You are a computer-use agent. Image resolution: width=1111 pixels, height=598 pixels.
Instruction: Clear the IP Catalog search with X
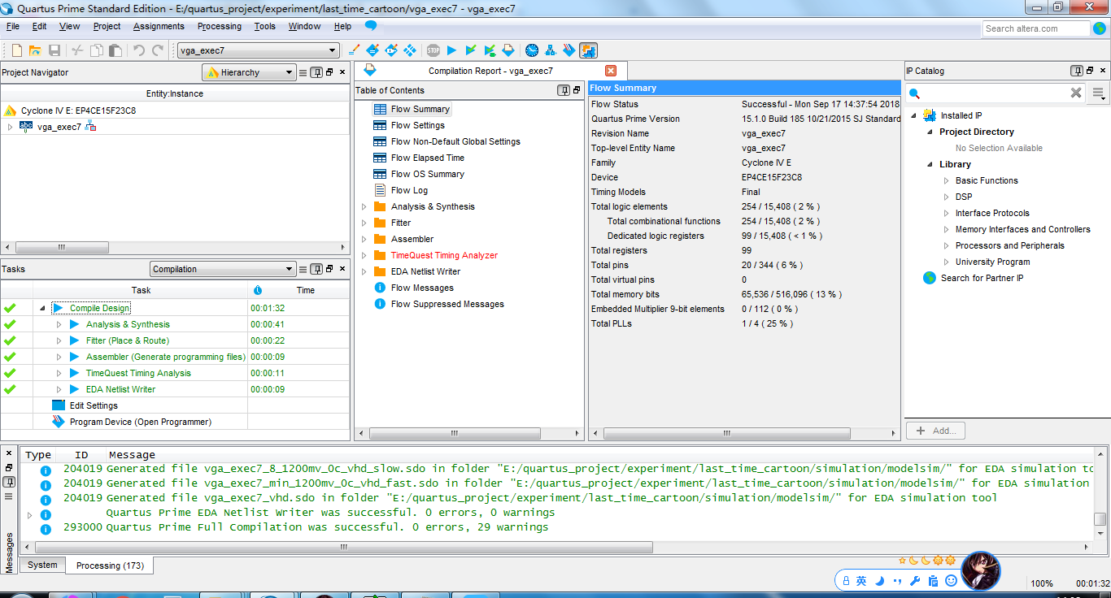[1076, 93]
